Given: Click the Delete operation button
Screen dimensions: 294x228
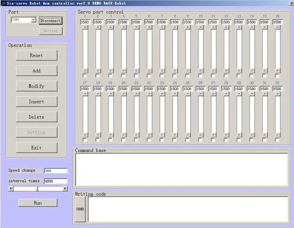Looking at the screenshot, I should tap(37, 117).
